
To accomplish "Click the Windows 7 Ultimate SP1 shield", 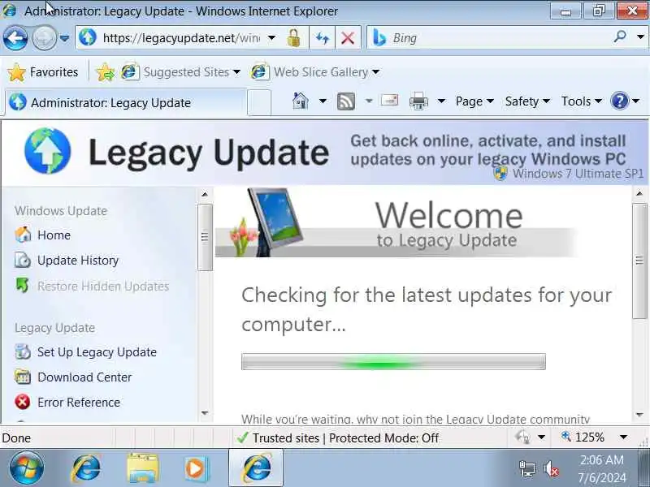I will [500, 173].
